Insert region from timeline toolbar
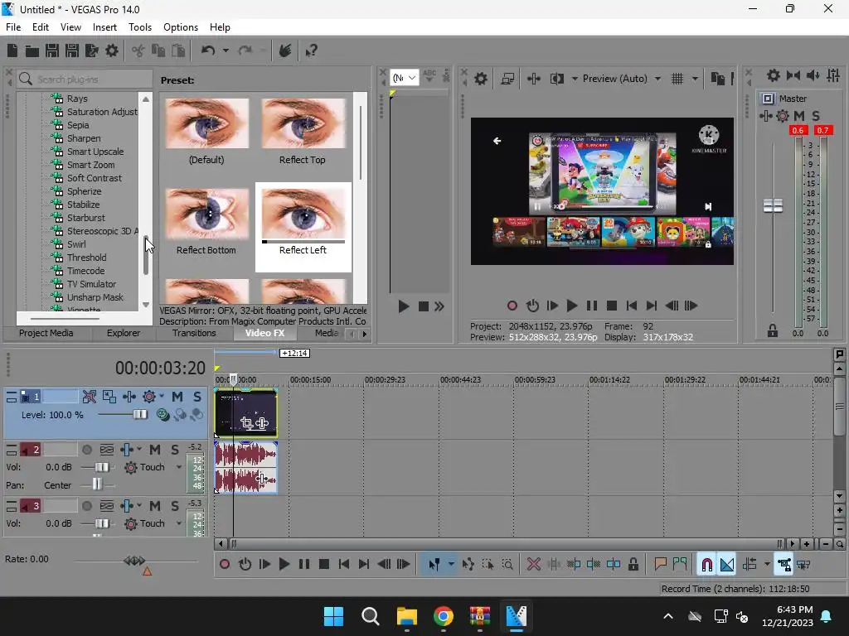This screenshot has width=849, height=636. point(680,565)
